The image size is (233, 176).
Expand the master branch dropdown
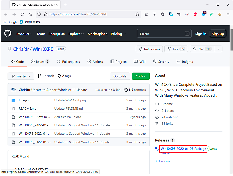pos(21,76)
